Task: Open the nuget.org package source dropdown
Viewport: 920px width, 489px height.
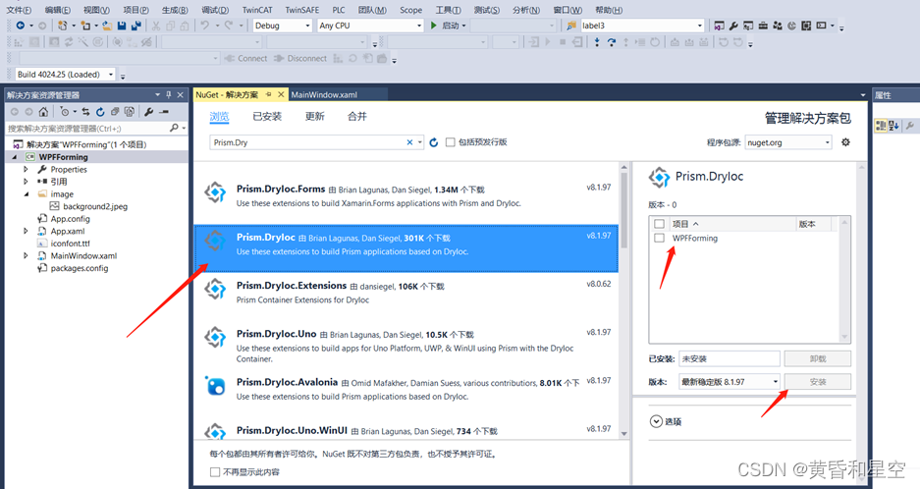Action: click(788, 142)
